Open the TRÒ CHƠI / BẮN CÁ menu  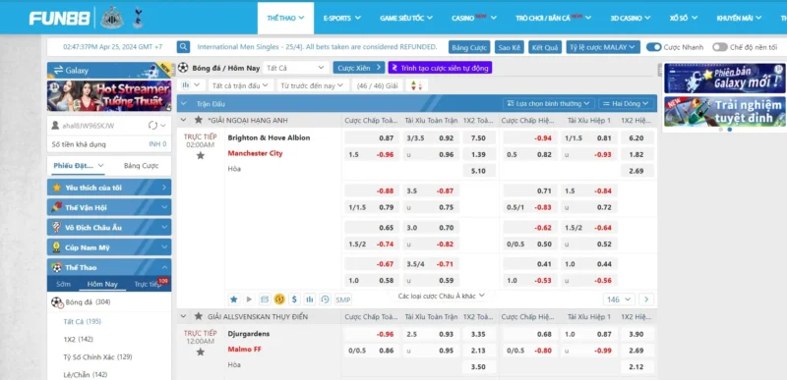(x=553, y=18)
